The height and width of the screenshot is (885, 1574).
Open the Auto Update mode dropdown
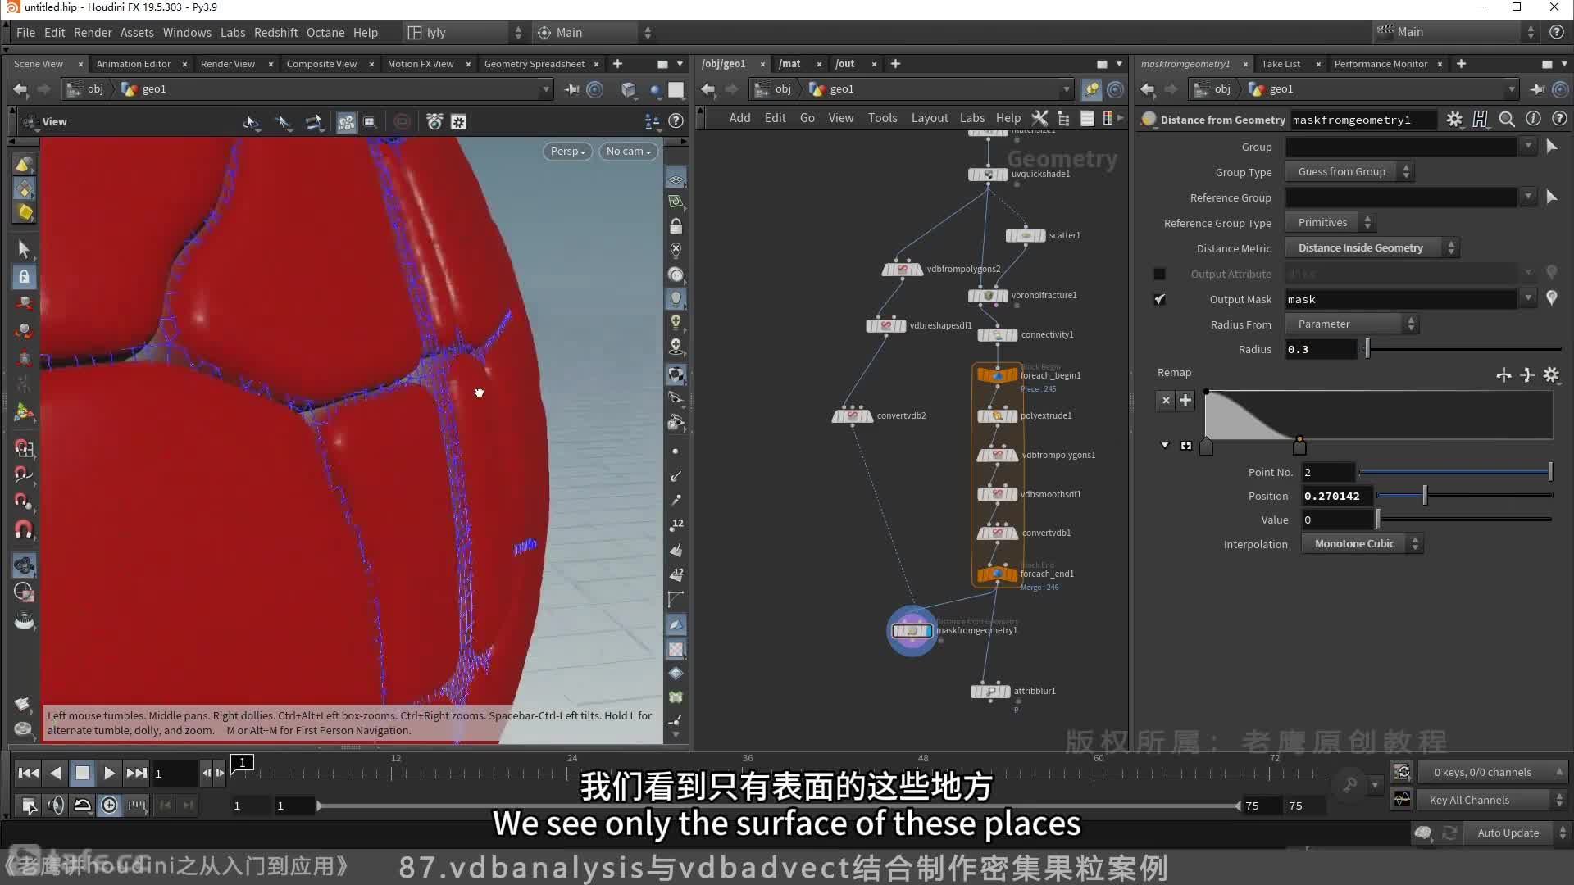point(1517,833)
